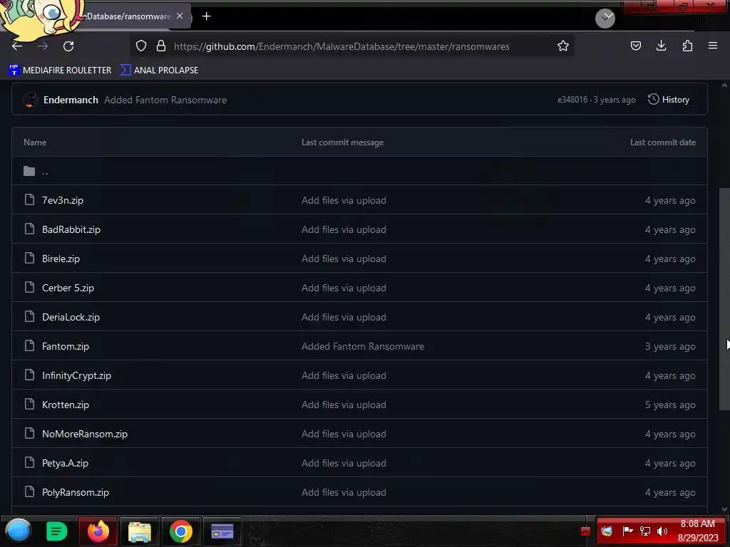Click the page's vertical scrollbar thumb
The width and height of the screenshot is (730, 547).
(724, 298)
